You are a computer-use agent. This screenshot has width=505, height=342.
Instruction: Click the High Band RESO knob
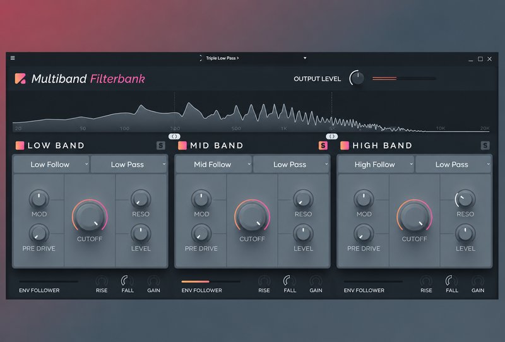465,199
